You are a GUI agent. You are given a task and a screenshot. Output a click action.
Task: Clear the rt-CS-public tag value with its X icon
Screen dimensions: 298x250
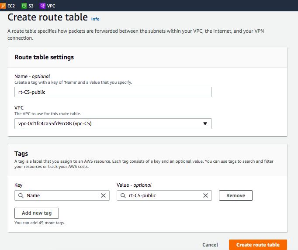click(205, 195)
